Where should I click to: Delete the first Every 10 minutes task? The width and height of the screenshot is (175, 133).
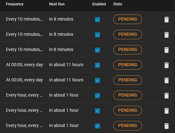[166, 20]
